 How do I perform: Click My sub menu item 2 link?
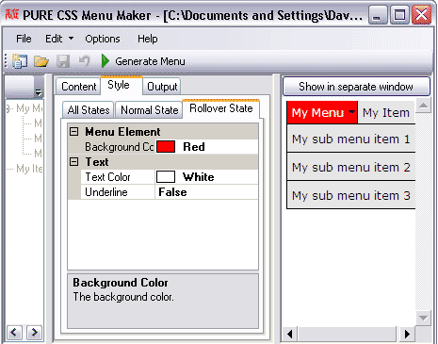[351, 167]
